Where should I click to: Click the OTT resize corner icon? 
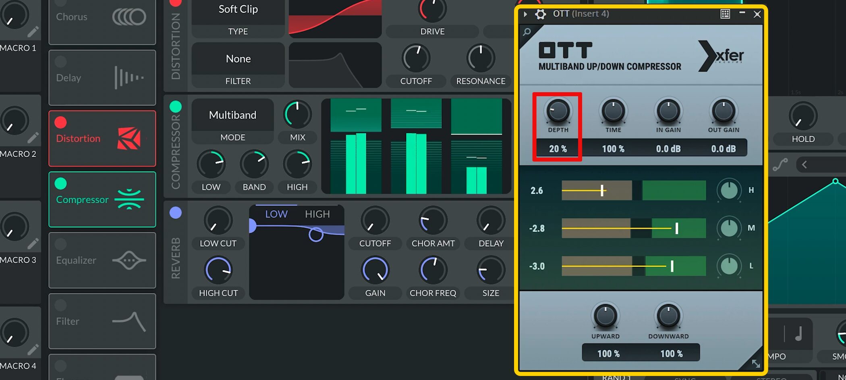coord(756,363)
